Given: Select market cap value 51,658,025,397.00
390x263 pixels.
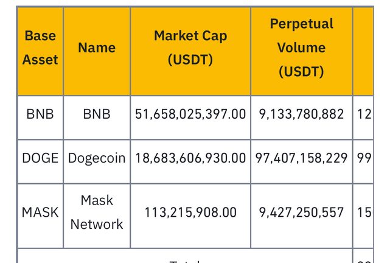Looking at the screenshot, I should coord(190,114).
